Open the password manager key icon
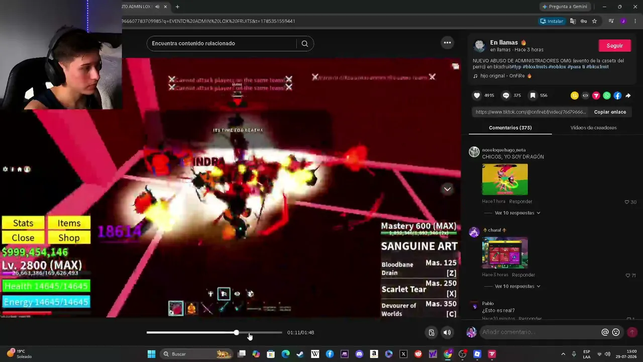Screen dimensions: 643x362 pyautogui.click(x=584, y=21)
